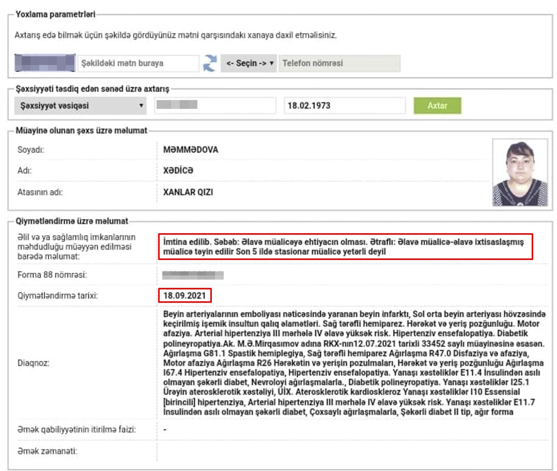Click the father's name 'XANLAR QIZI'
Viewport: 557px width, 471px height.
tap(188, 192)
